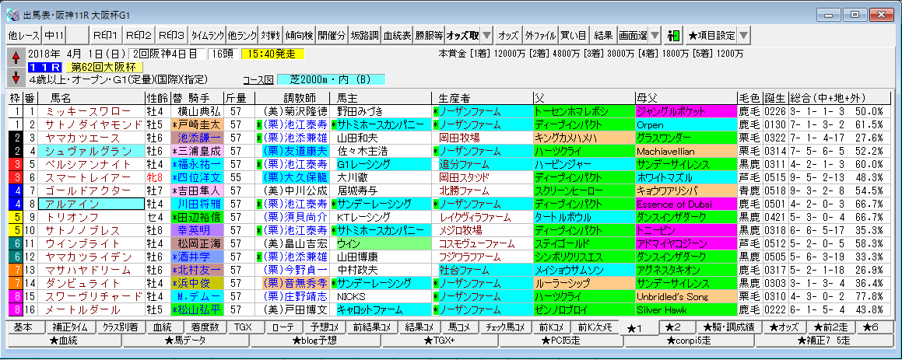Click the 外ファイル button

[x=540, y=36]
